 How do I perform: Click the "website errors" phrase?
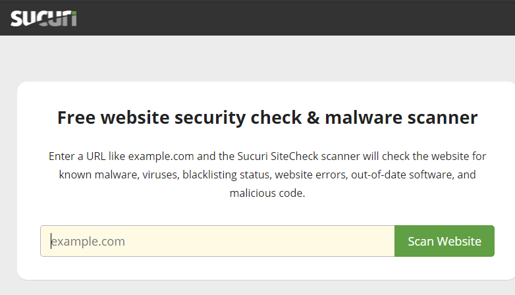[311, 174]
